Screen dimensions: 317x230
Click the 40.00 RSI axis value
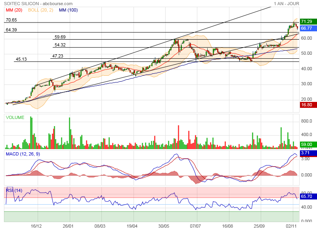(x=306, y=207)
